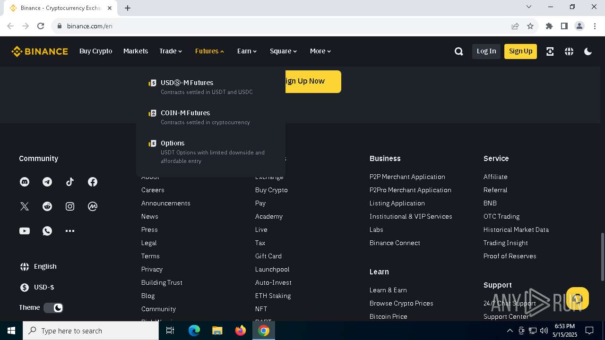Go to Markets in the top navigation
The image size is (605, 340).
[x=136, y=51]
